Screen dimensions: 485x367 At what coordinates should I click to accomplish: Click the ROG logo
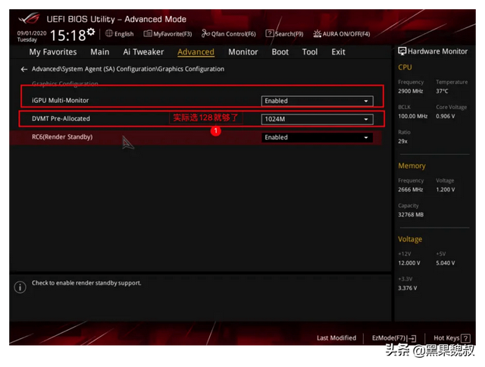[29, 18]
